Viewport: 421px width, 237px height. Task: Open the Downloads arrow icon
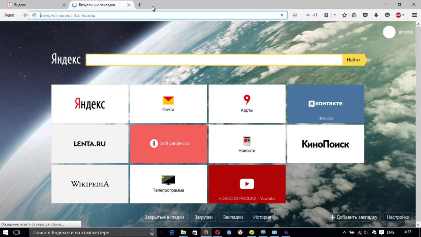pos(376,15)
